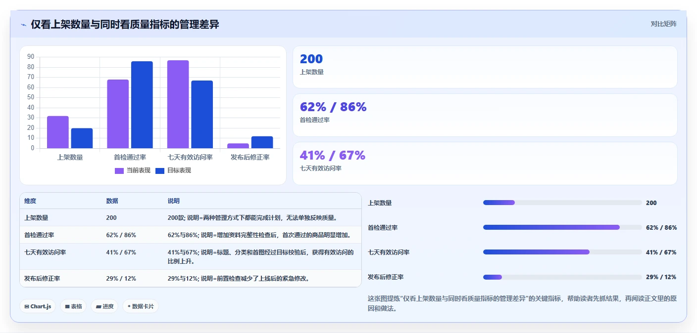Image resolution: width=697 pixels, height=333 pixels.
Task: Click the pulse icon beside the title
Action: pos(23,25)
